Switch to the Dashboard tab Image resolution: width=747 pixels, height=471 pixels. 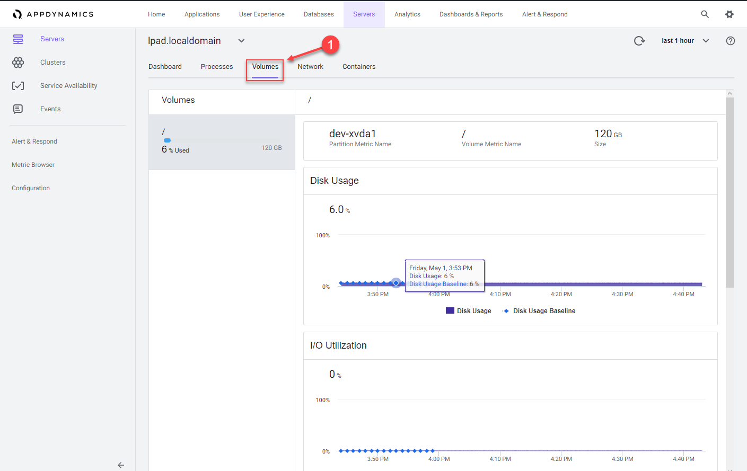click(x=165, y=67)
